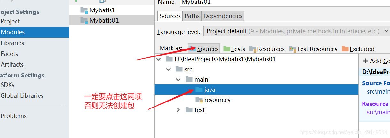Click the 'Resource' folders heading in right panel
This screenshot has height=138, width=390.
(x=375, y=104)
